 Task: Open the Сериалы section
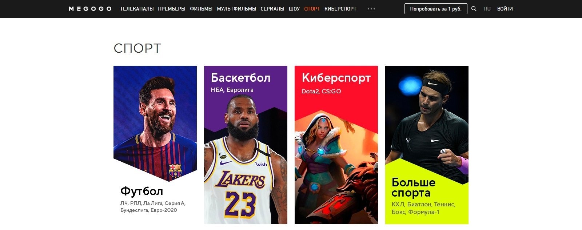(x=272, y=9)
